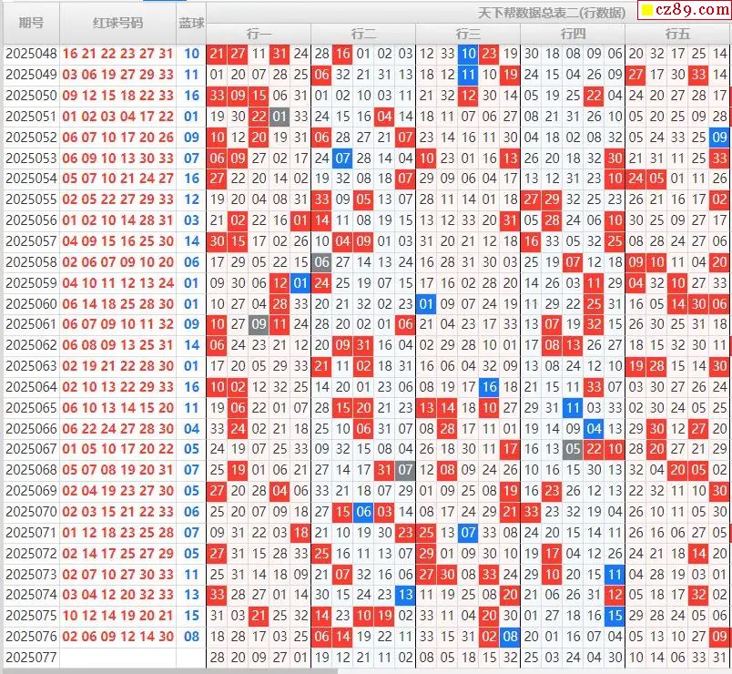Click 蓝球 value 03 for issue 2025056

pyautogui.click(x=191, y=220)
